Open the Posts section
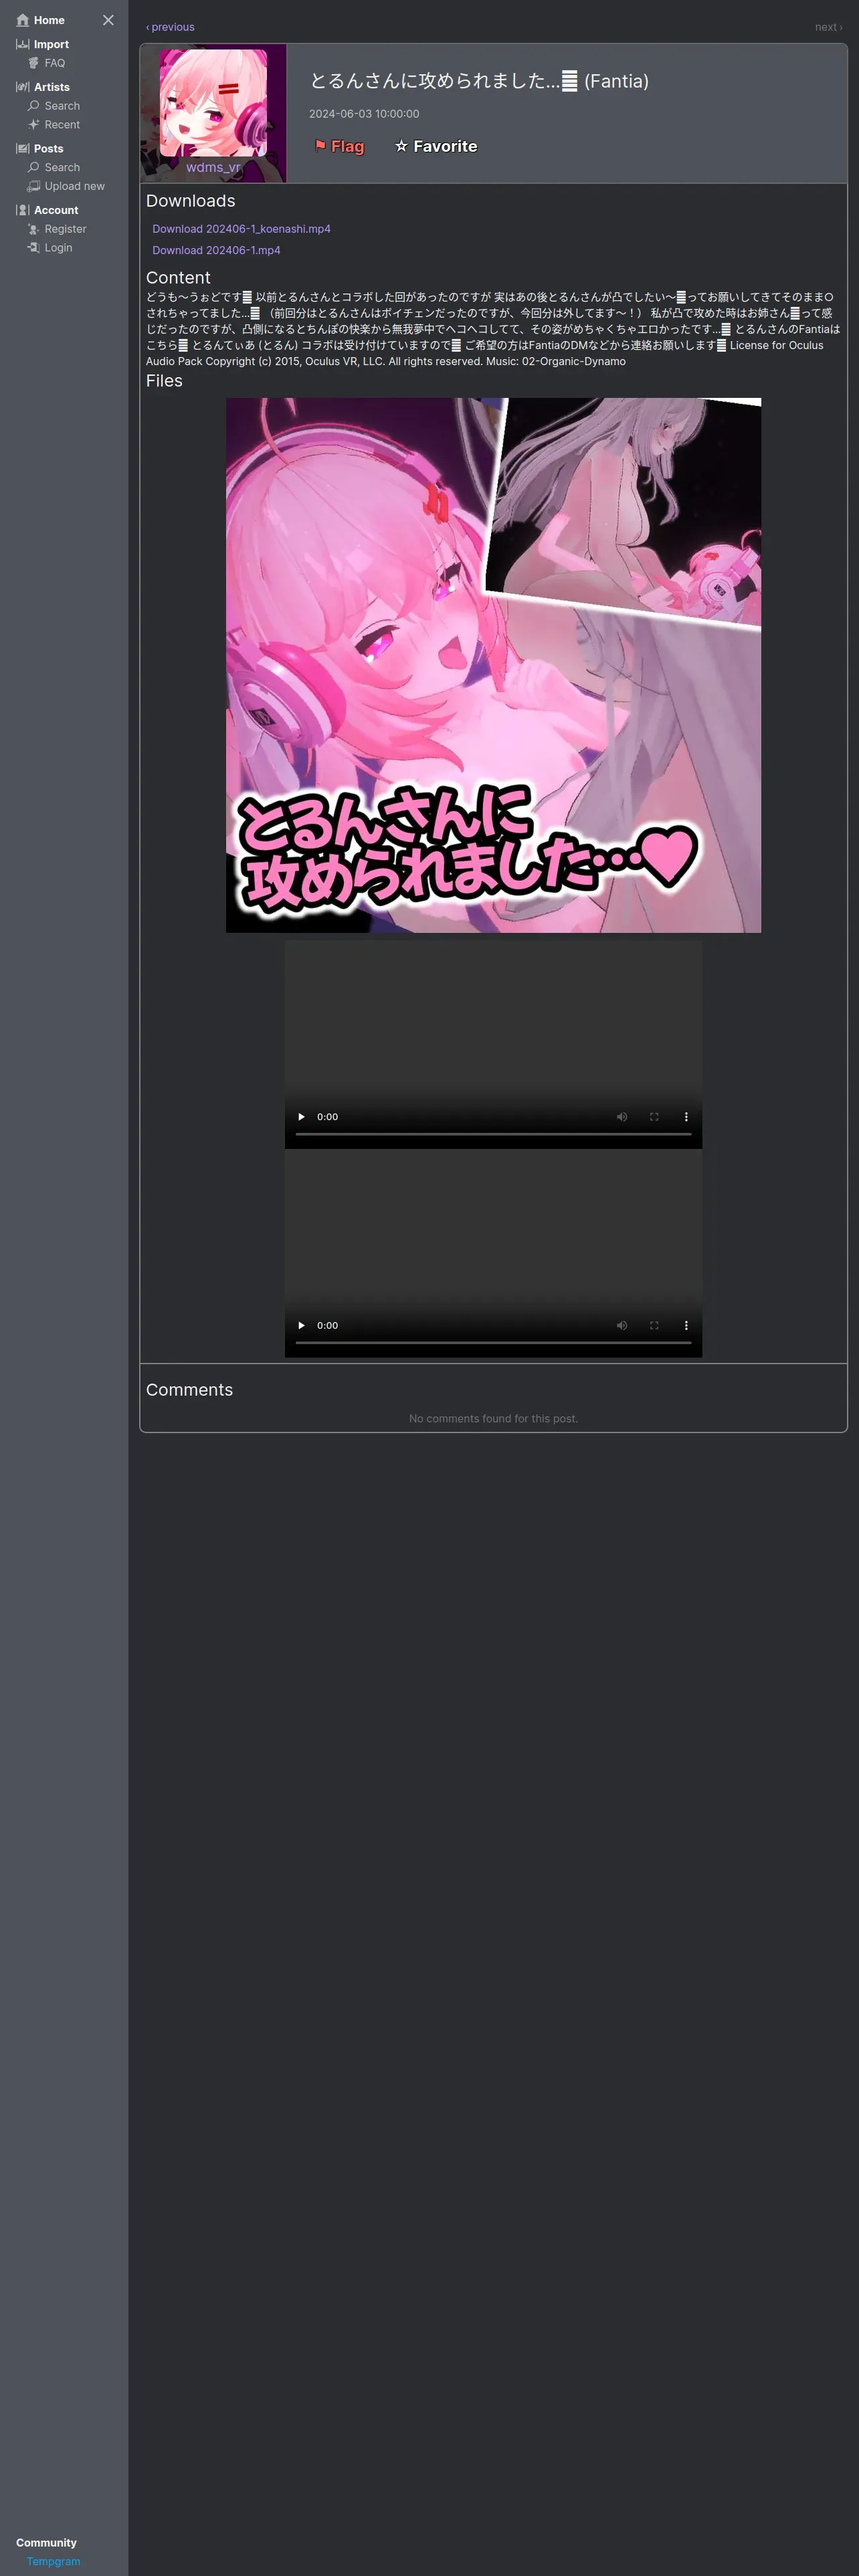The height and width of the screenshot is (2576, 859). pos(48,148)
